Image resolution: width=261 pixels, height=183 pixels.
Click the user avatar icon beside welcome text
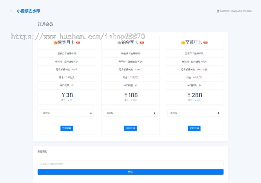(218, 11)
